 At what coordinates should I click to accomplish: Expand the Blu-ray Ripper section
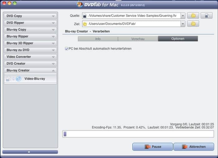coord(30,36)
